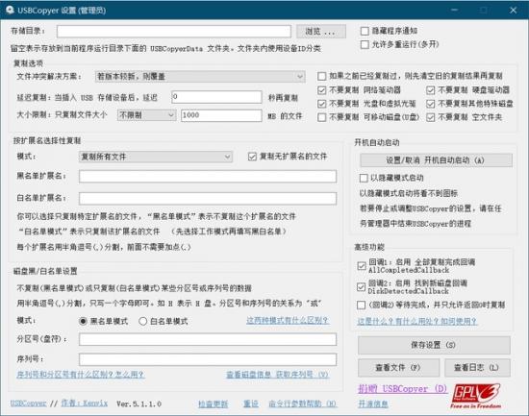Open 模式 复制所有文件 dropdown
The height and width of the screenshot is (416, 529).
(x=156, y=157)
